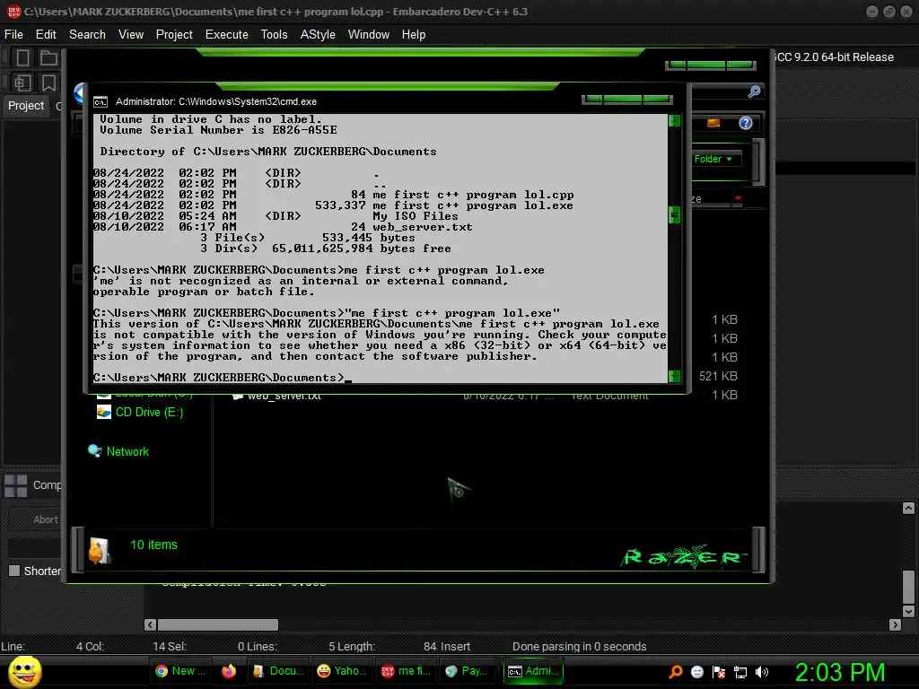919x689 pixels.
Task: Click right arrow of Dev-C++ horizontal scrollbar
Action: 895,624
